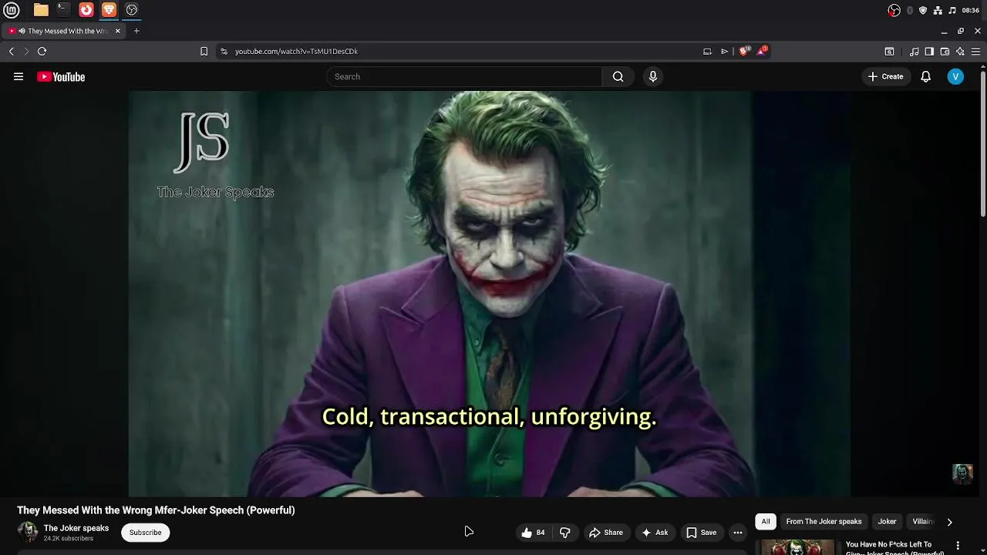Open the account avatar menu
The image size is (987, 555).
coord(955,76)
